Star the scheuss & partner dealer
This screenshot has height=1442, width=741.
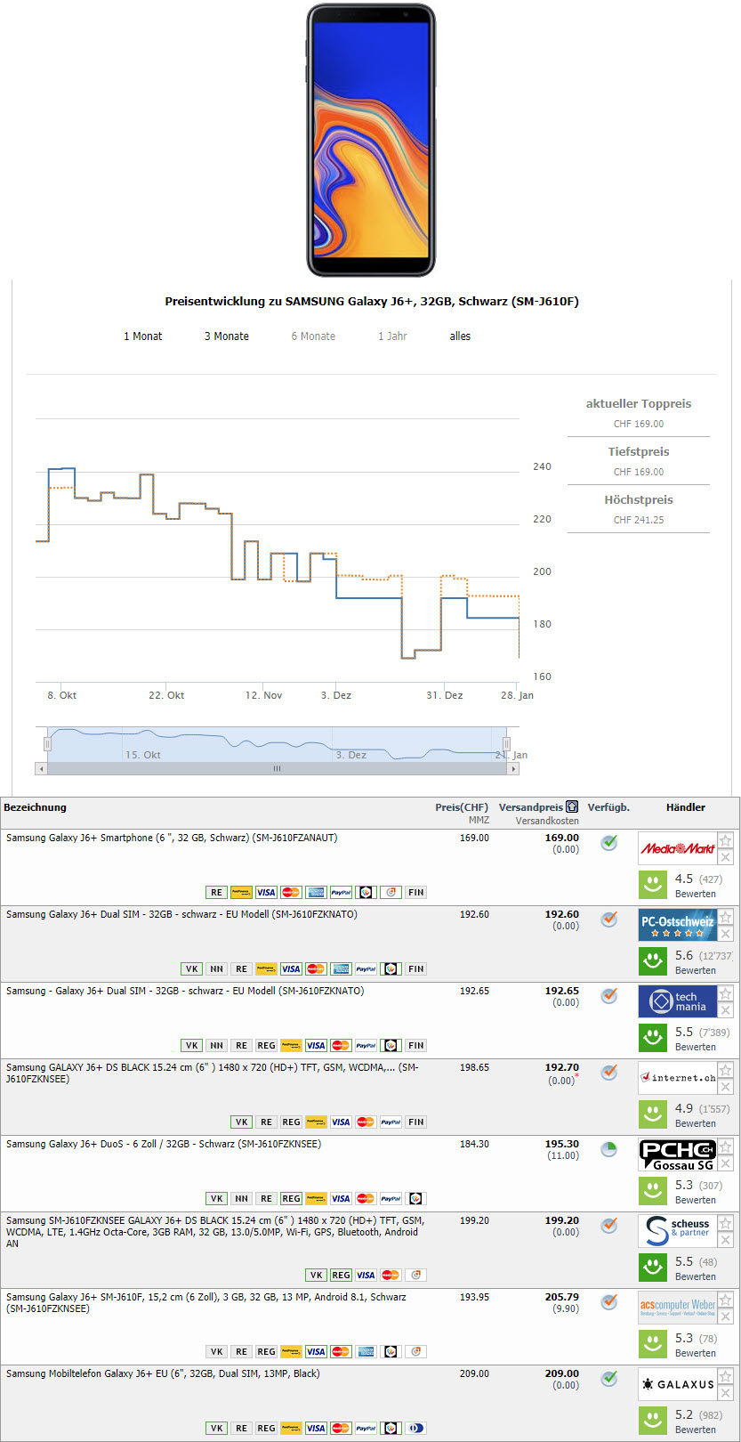coord(726,1223)
